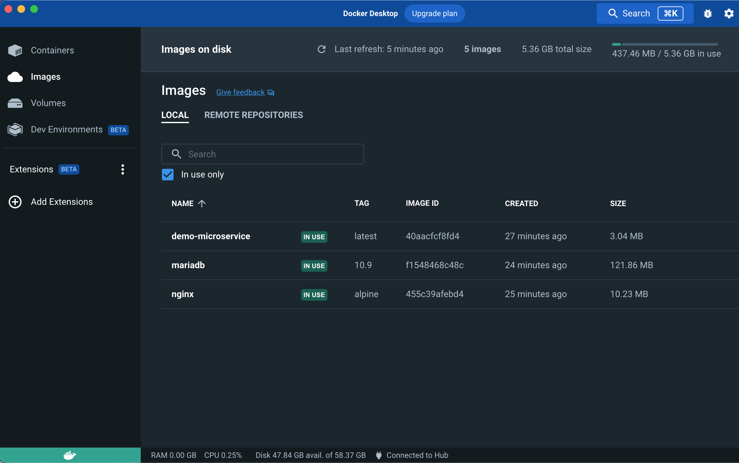Click the TAG column header

click(362, 203)
